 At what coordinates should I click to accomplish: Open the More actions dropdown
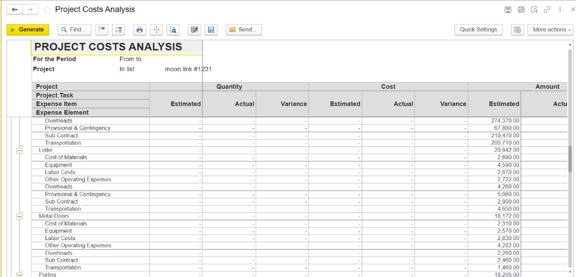point(550,30)
